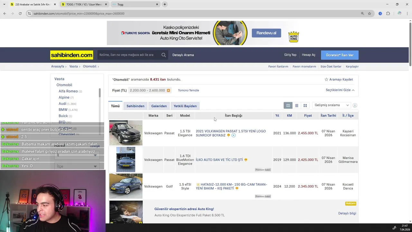Open the system tray icon beside the clock

(x=394, y=228)
